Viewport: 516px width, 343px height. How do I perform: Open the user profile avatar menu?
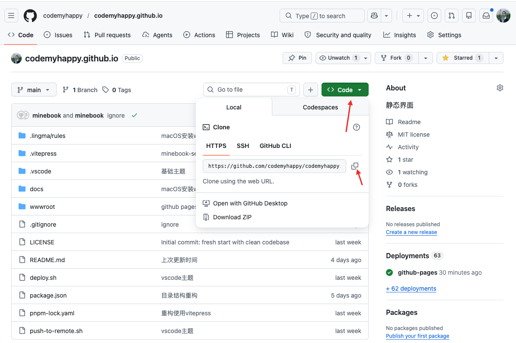click(503, 16)
